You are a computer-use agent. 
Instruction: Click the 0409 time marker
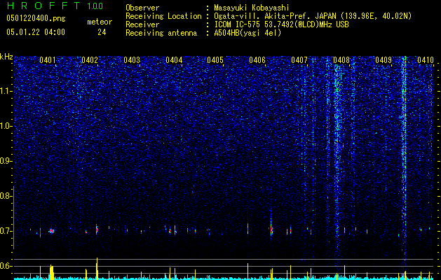click(384, 60)
